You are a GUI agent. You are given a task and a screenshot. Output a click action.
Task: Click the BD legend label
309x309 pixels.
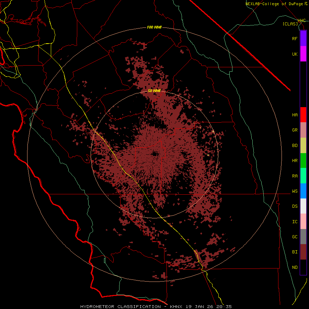click(295, 146)
